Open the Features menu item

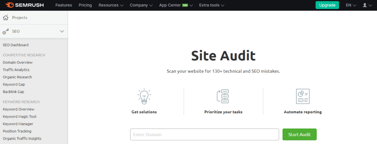[64, 5]
